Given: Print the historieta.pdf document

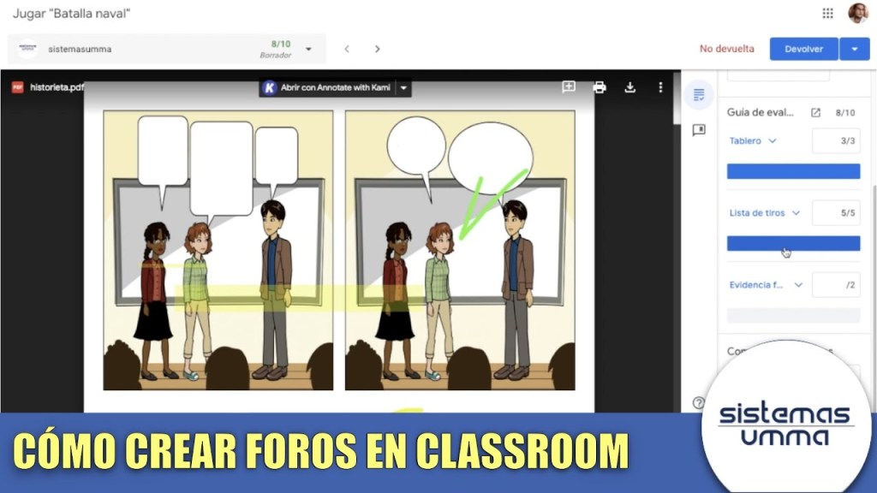Looking at the screenshot, I should click(600, 87).
